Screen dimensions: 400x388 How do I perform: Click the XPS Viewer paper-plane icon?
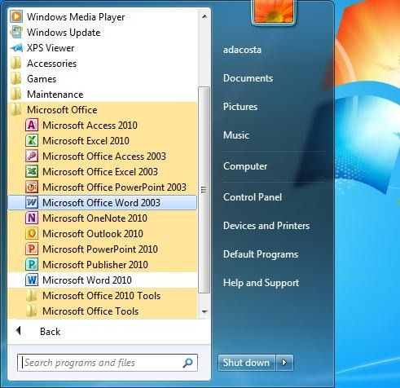16,48
